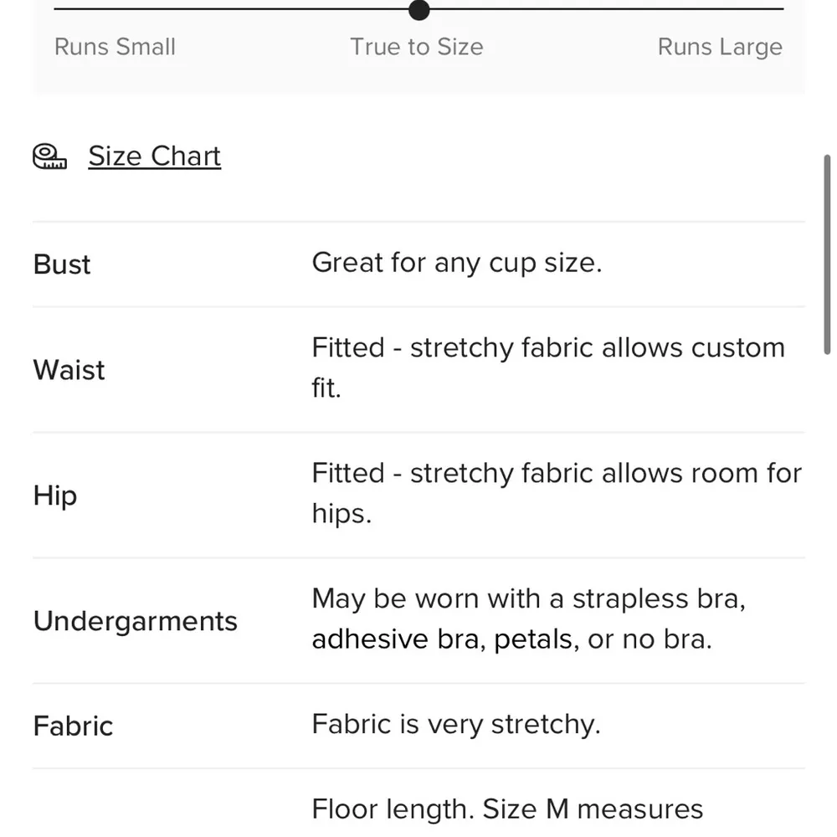
Task: Select the Bust row label
Action: [x=62, y=264]
